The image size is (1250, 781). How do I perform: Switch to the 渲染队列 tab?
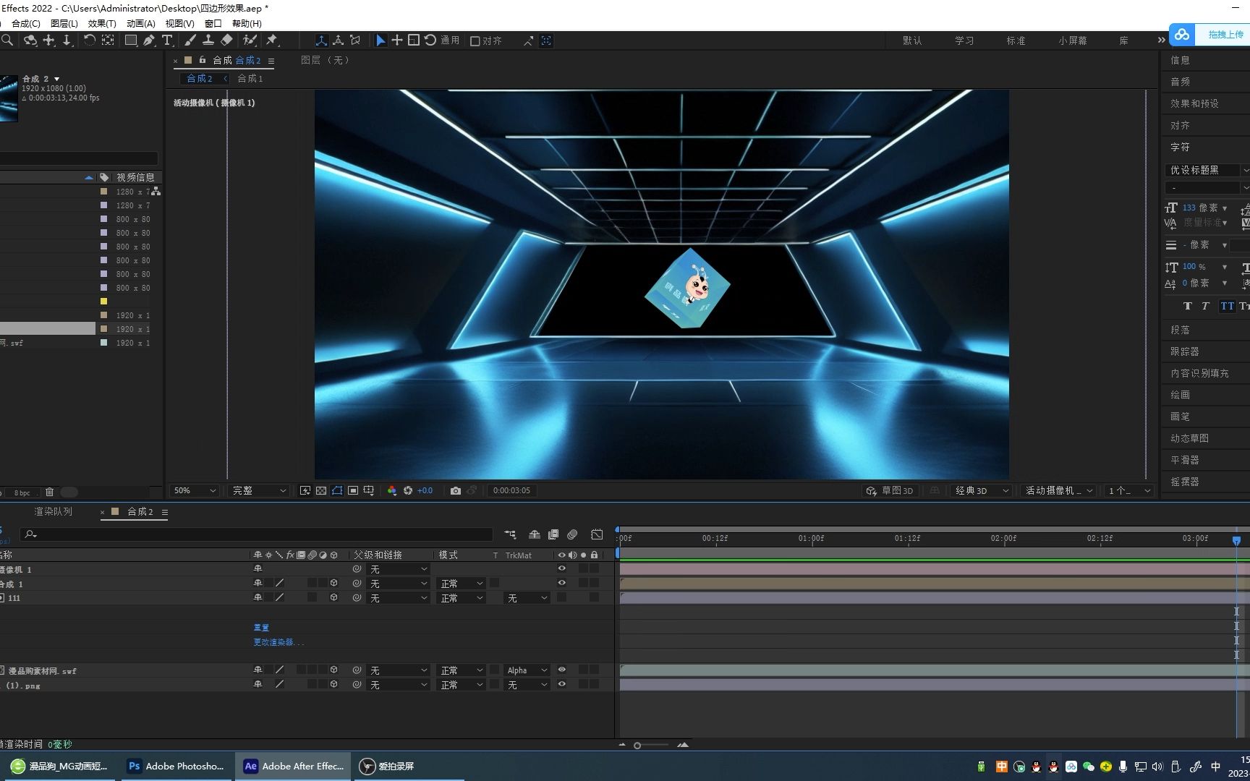(54, 511)
